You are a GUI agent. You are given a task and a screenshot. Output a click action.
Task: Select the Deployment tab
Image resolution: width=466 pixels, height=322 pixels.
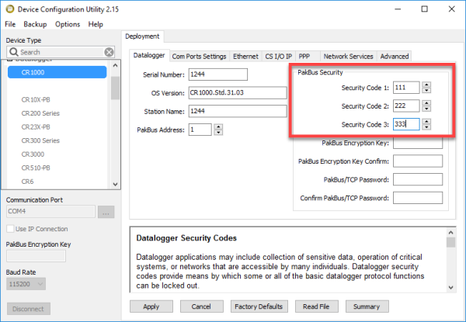(x=142, y=36)
